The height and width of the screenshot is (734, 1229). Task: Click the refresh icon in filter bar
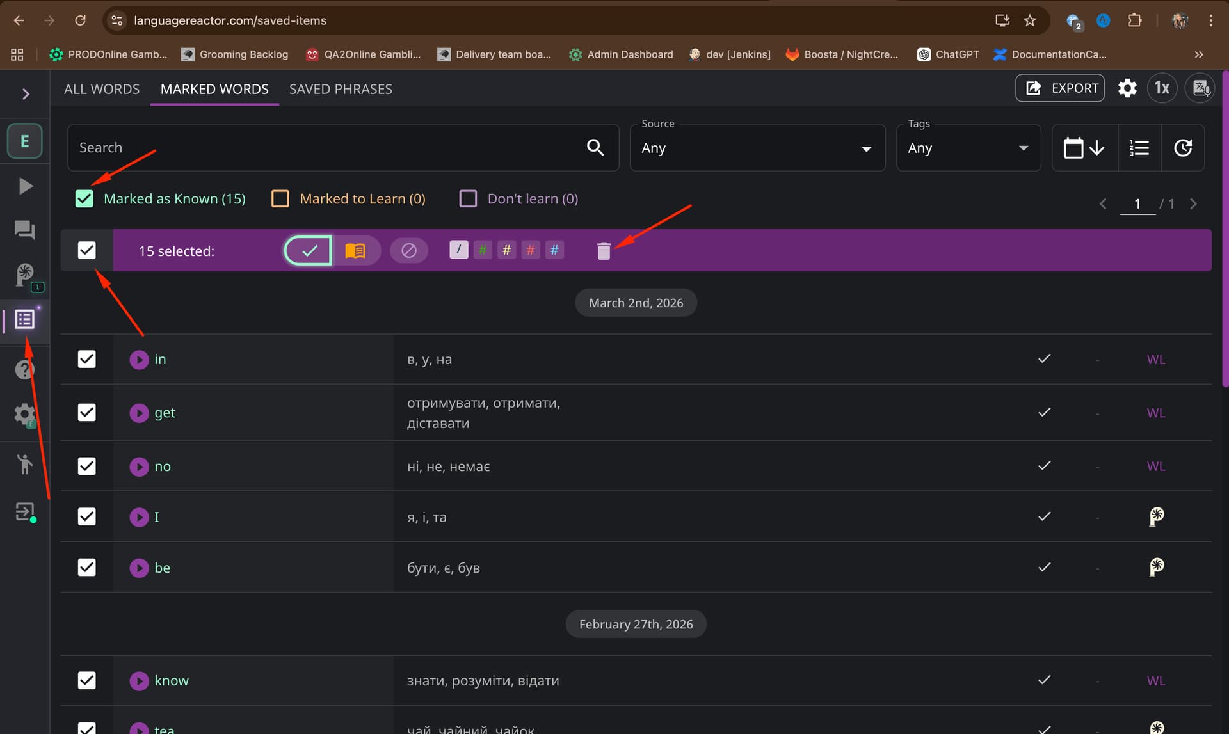tap(1182, 148)
